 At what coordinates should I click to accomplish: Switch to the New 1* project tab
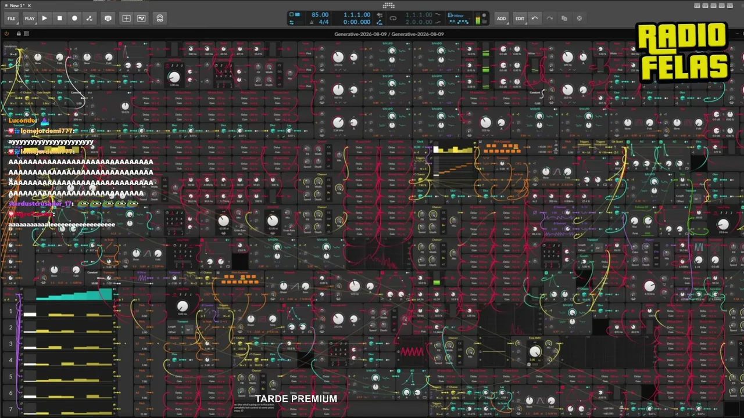[17, 6]
